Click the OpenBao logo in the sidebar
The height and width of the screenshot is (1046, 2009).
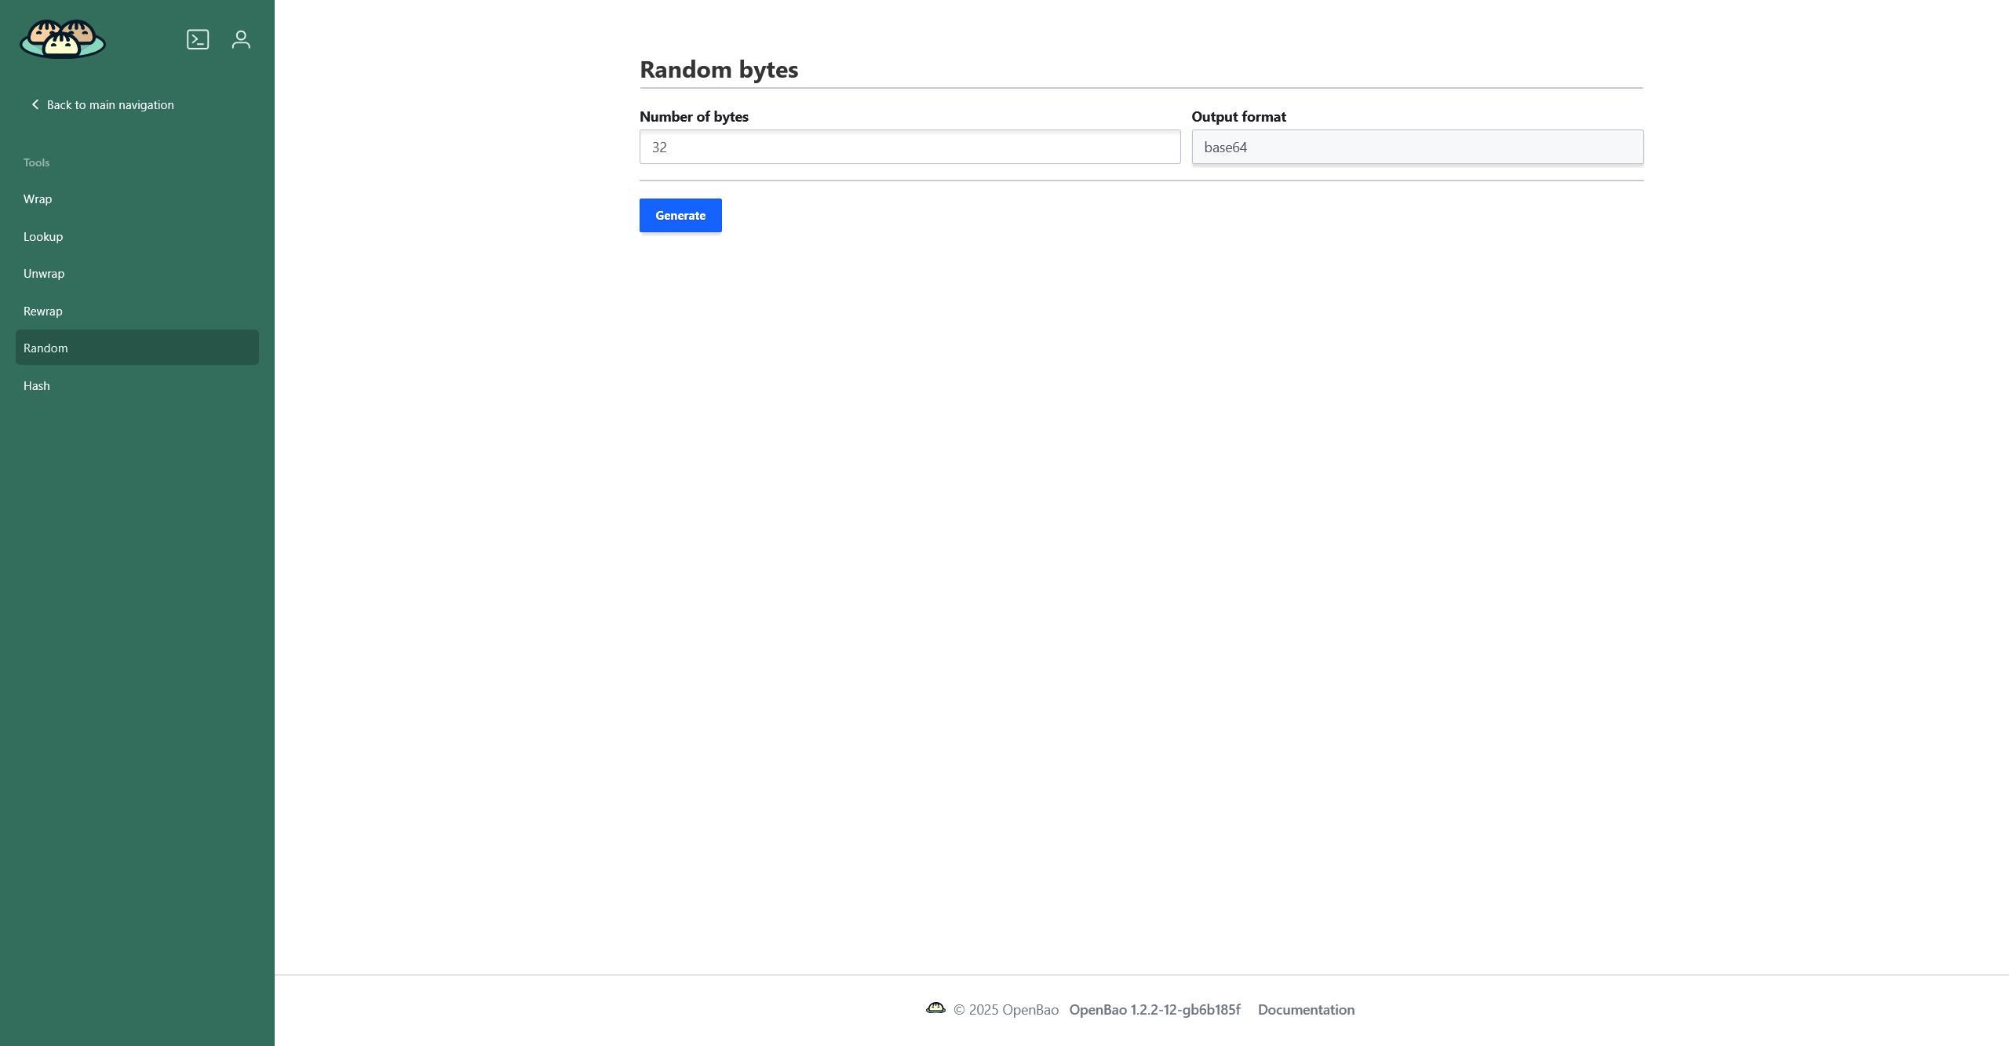pos(63,38)
